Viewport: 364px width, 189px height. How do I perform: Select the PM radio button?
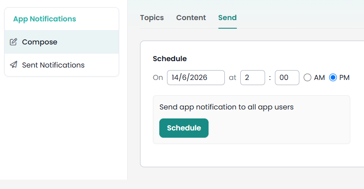(333, 77)
